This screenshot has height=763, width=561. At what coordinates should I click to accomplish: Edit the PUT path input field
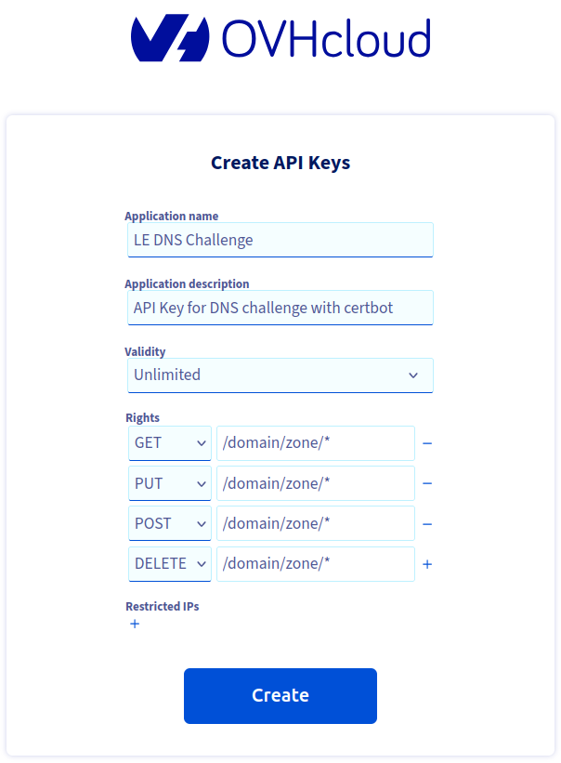316,483
